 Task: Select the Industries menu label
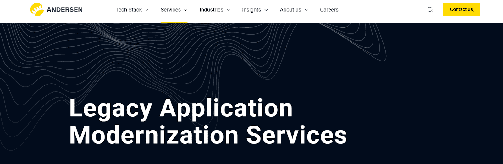click(211, 10)
